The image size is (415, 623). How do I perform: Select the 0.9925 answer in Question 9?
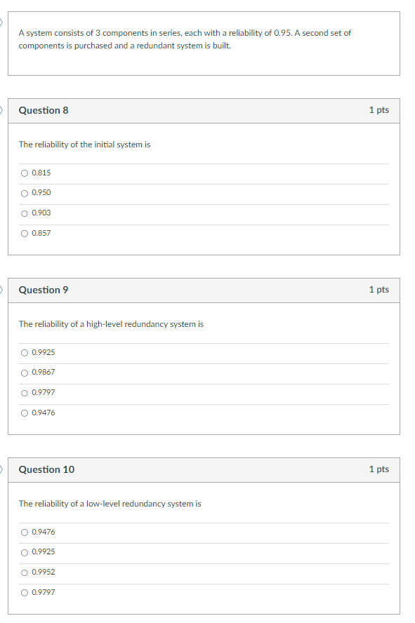(24, 352)
